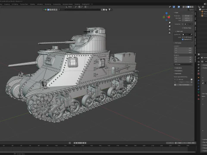The width and height of the screenshot is (207, 155).
Task: Toggle the camera view icon
Action: point(169,29)
